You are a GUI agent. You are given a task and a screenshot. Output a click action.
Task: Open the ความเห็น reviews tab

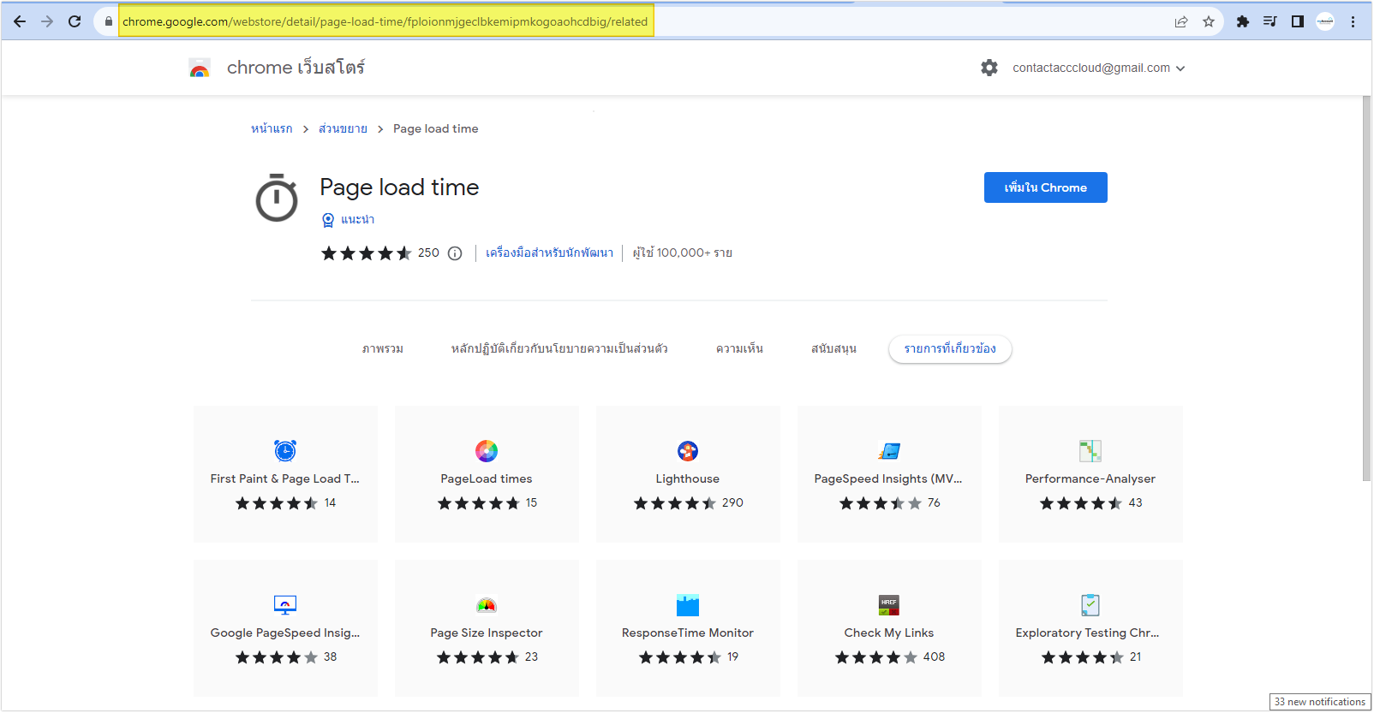[739, 349]
